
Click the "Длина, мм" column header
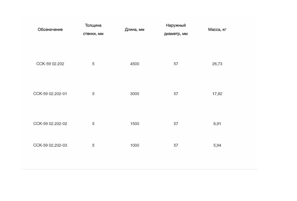[x=135, y=30]
